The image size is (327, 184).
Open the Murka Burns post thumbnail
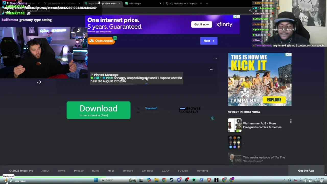235,159
